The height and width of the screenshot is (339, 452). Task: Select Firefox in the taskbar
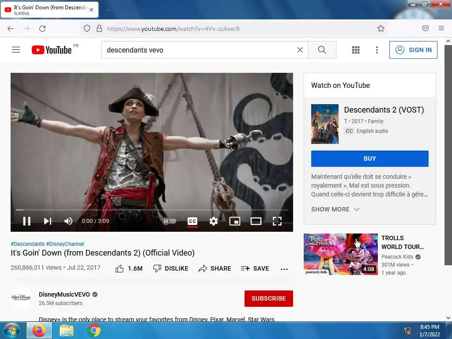[x=39, y=330]
